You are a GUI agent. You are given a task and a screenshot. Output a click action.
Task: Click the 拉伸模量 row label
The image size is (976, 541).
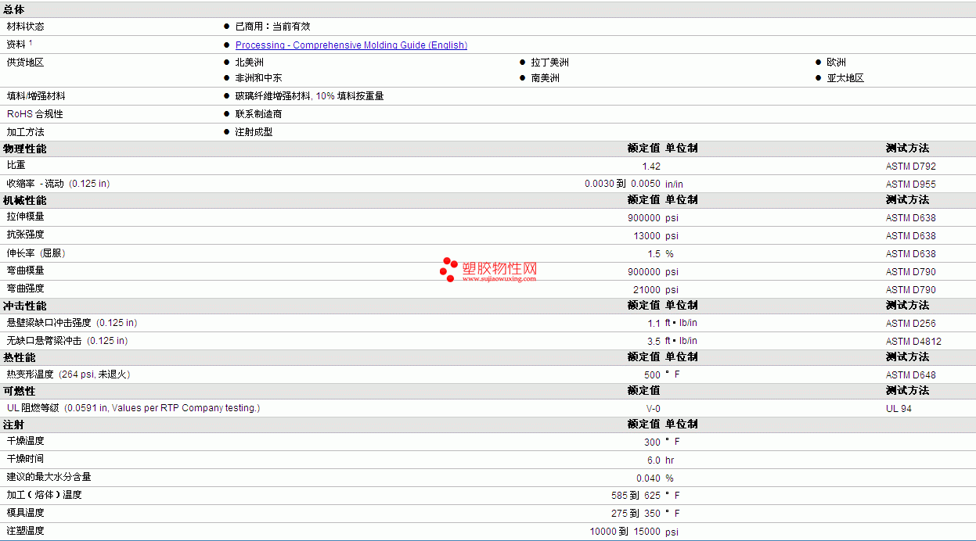[25, 217]
